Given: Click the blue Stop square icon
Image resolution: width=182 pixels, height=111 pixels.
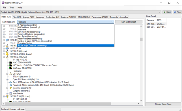Looking at the screenshot, I should coord(175,12).
